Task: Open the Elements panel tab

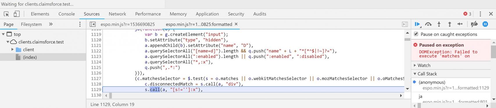Action: (40, 14)
